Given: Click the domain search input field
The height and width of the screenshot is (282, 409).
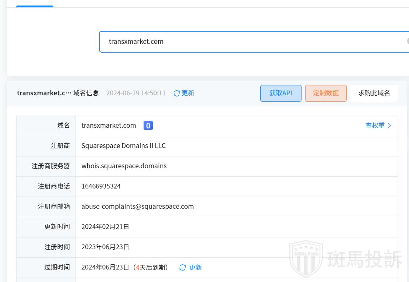Looking at the screenshot, I should pos(250,42).
